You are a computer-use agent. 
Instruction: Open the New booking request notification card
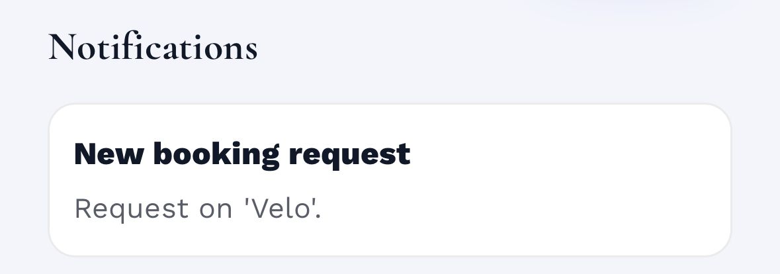389,180
